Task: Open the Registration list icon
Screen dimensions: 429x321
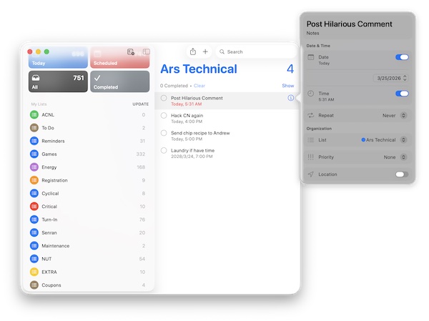Action: pyautogui.click(x=34, y=180)
